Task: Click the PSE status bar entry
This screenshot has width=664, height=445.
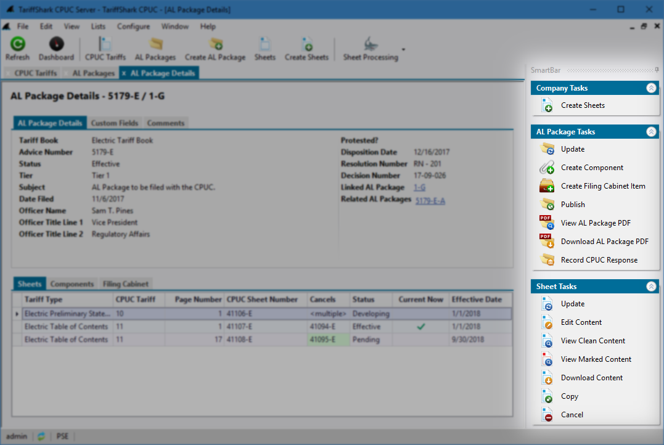Action: tap(62, 436)
